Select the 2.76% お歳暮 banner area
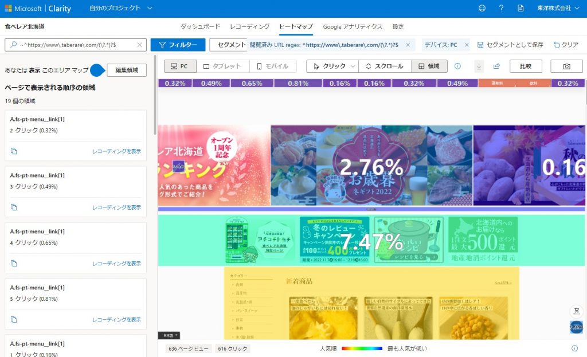Image resolution: width=587 pixels, height=357 pixels. (x=371, y=166)
